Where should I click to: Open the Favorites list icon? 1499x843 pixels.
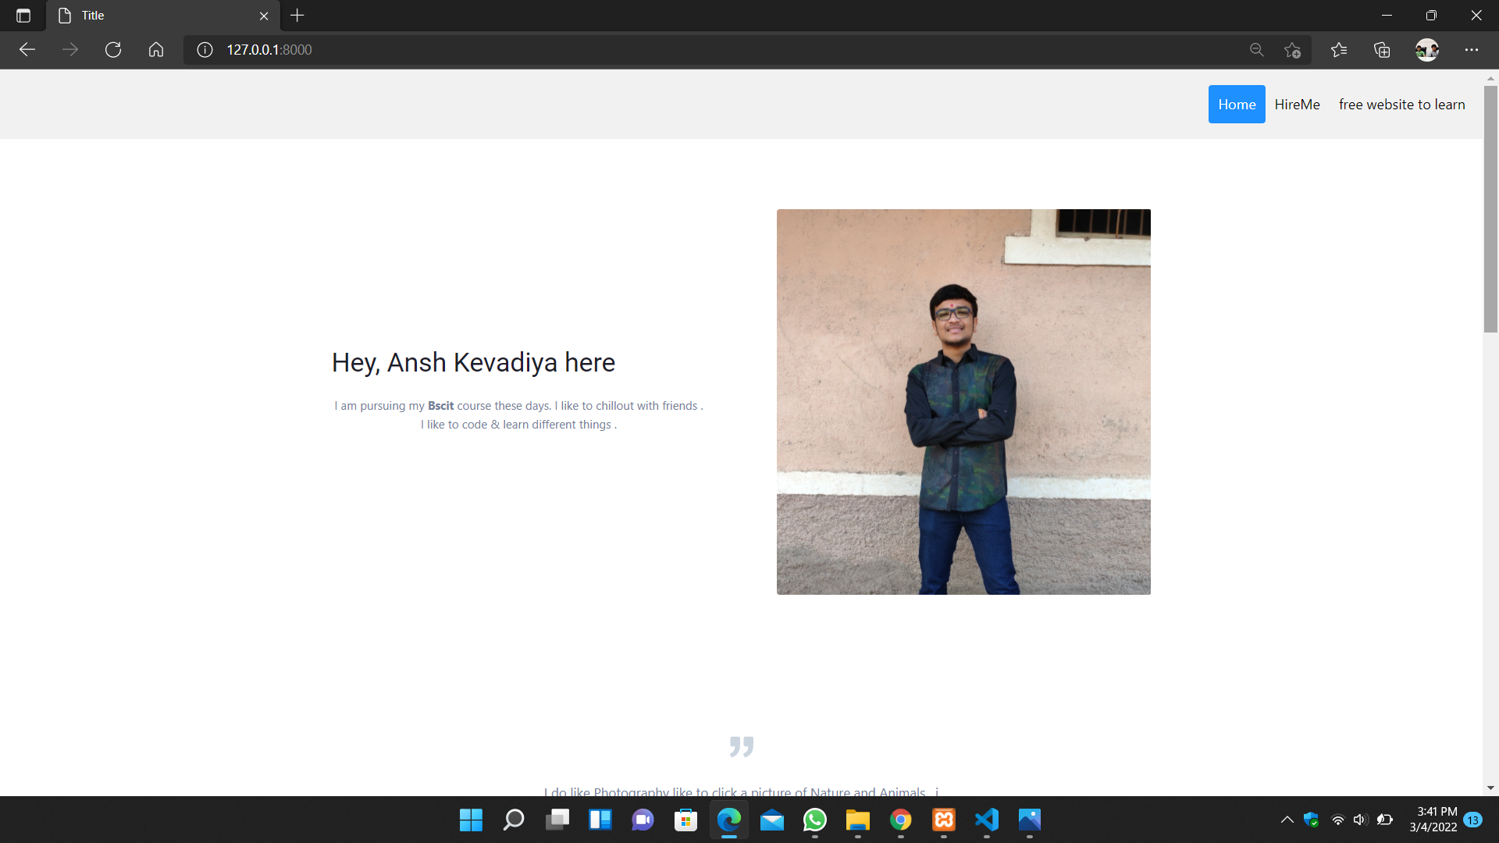(1339, 50)
